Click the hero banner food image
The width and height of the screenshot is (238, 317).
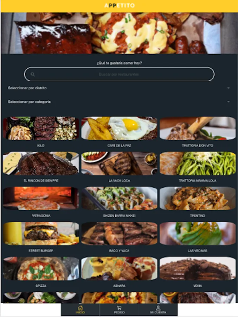coord(119,33)
